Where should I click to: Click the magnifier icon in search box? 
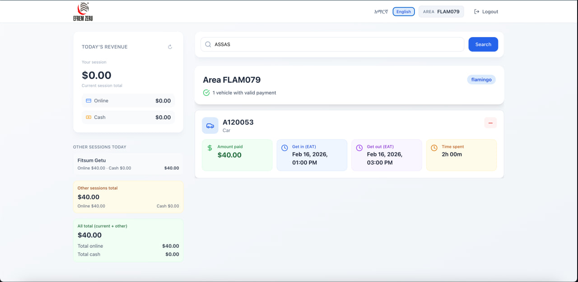tap(208, 44)
